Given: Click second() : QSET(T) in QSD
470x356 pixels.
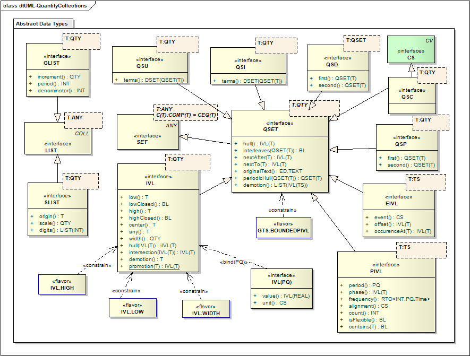Looking at the screenshot, I should point(342,85).
